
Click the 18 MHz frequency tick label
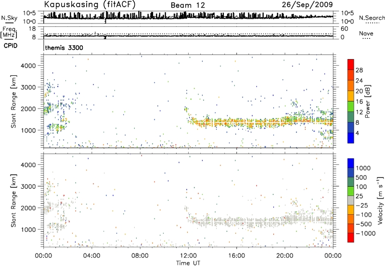pyautogui.click(x=32, y=28)
